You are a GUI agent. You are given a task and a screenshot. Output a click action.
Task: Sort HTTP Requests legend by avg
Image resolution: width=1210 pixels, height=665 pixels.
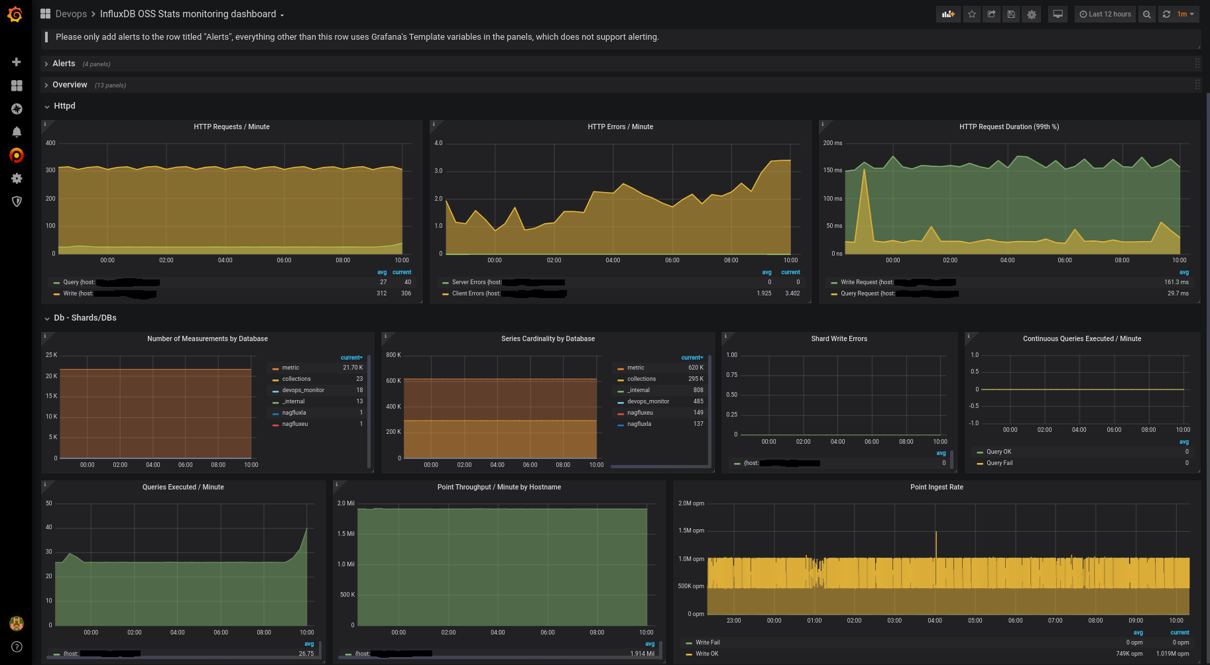[382, 272]
